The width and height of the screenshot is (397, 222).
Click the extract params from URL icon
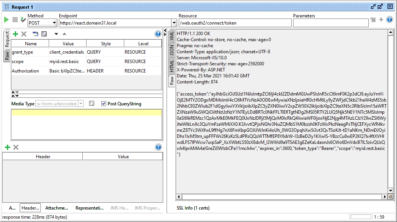click(36, 34)
